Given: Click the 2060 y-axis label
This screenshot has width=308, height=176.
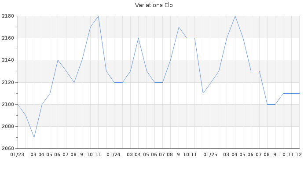Looking at the screenshot, I should [8, 148].
